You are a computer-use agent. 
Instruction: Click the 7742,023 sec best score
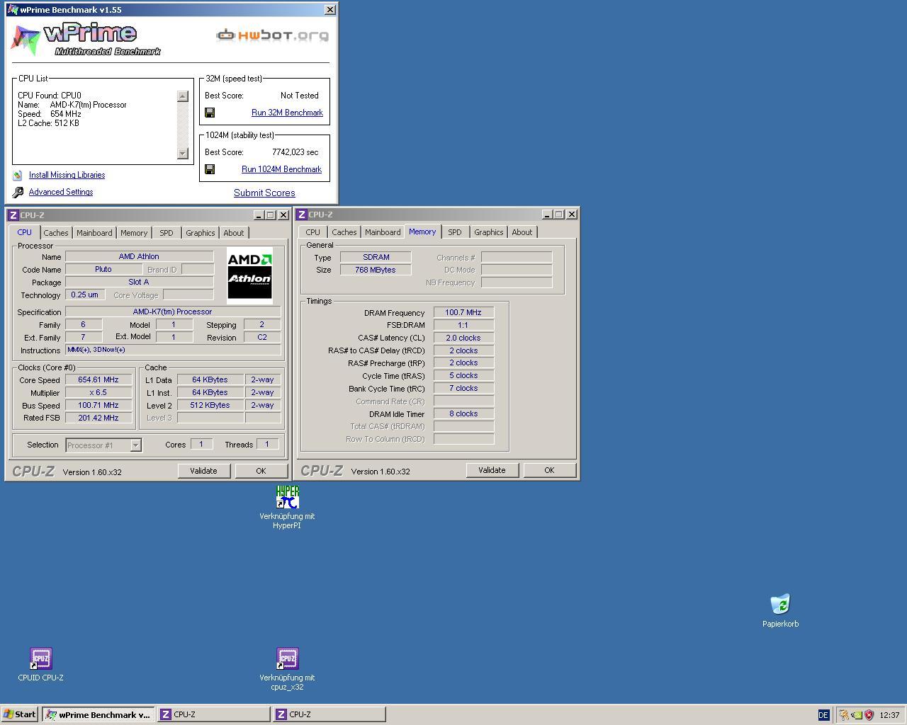295,152
